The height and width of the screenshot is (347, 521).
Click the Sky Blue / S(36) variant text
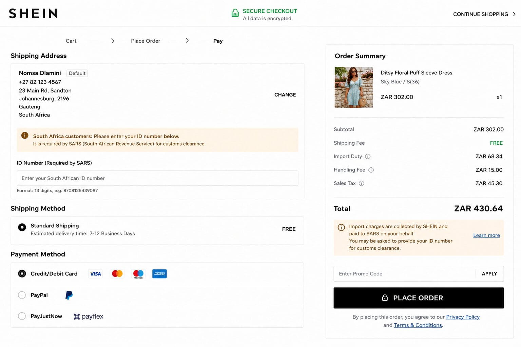click(400, 82)
